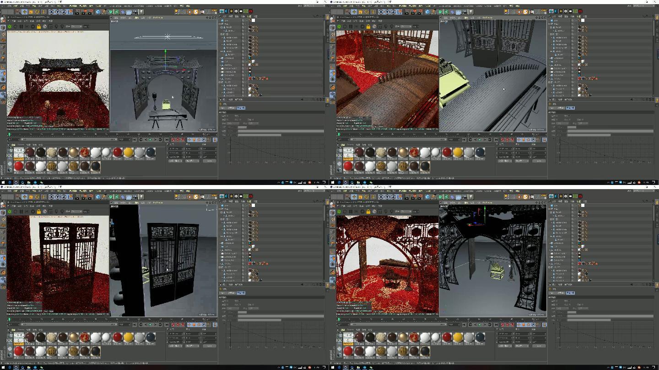Select leopard-pattern material sphere, top-right window

point(381,166)
